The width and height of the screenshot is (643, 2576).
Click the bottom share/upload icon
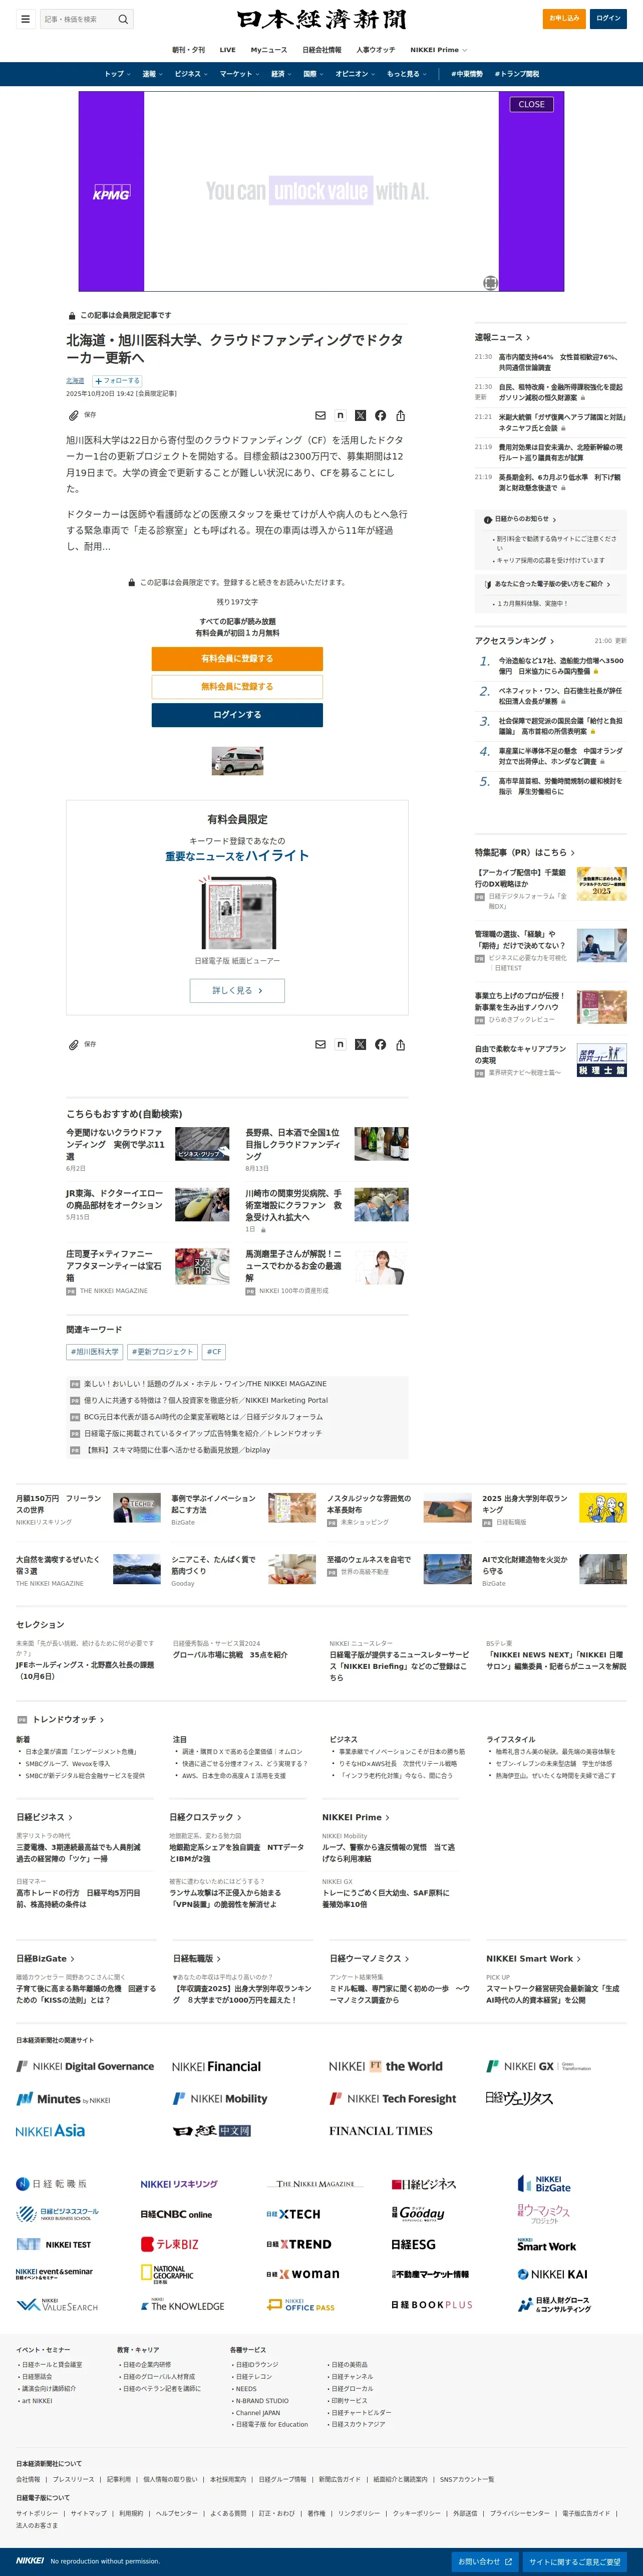pyautogui.click(x=400, y=1044)
